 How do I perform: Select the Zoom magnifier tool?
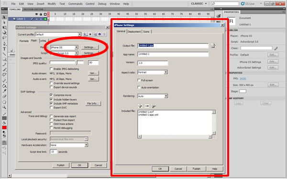click(4, 107)
